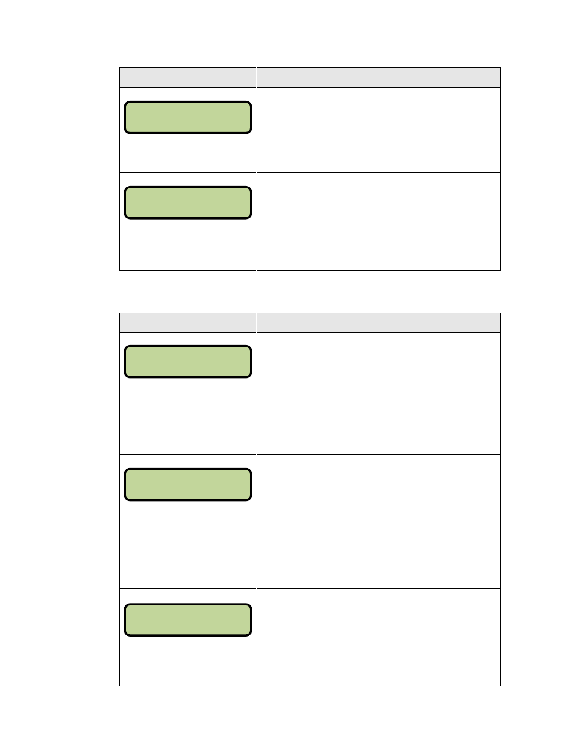Select the middle green display box in lower table
This screenshot has width=572, height=741.
click(x=188, y=484)
